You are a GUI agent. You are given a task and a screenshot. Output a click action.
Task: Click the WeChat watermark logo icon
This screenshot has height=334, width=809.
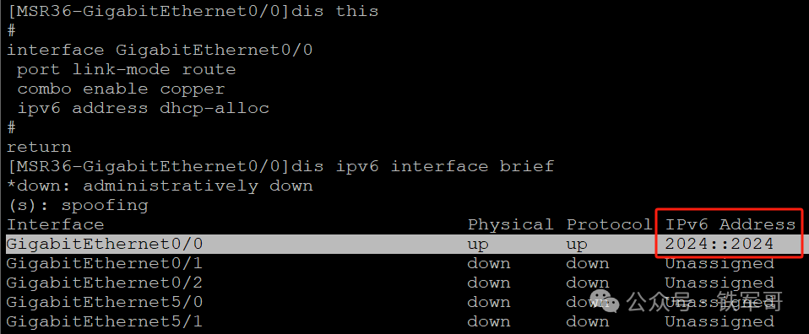click(605, 300)
